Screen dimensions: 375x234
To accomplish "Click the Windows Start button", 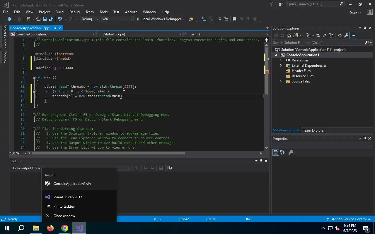I will pos(7,228).
